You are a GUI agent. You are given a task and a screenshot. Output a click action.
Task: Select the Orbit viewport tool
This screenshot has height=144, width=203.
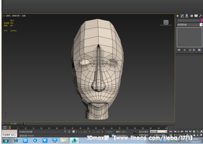tap(198, 135)
